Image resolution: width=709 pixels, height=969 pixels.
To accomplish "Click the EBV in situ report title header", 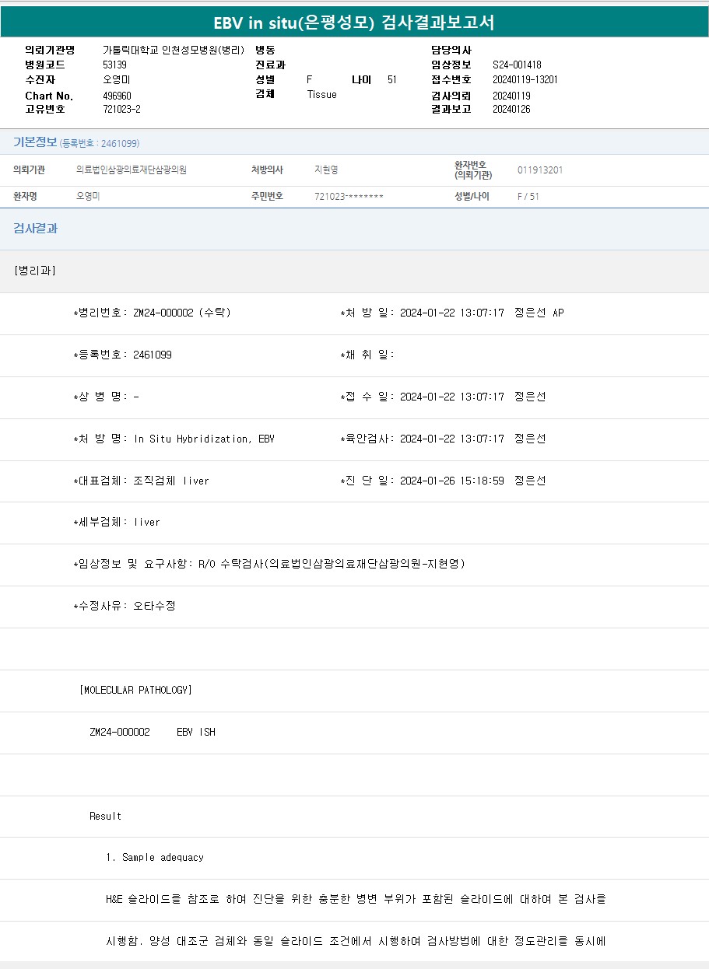I will pyautogui.click(x=354, y=23).
